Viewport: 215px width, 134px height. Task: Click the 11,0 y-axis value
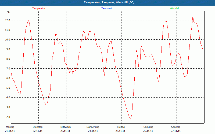tap(8, 30)
